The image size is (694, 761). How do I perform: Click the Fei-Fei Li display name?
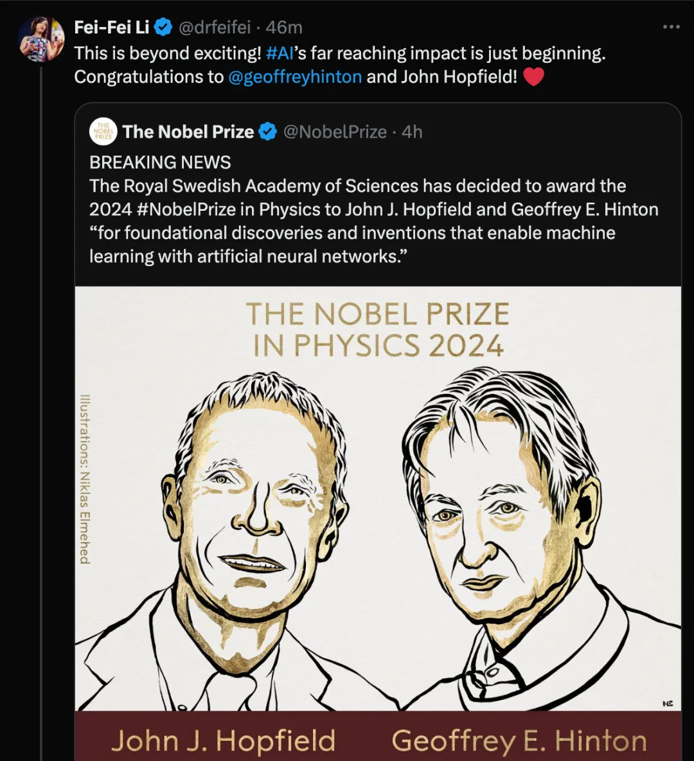112,27
